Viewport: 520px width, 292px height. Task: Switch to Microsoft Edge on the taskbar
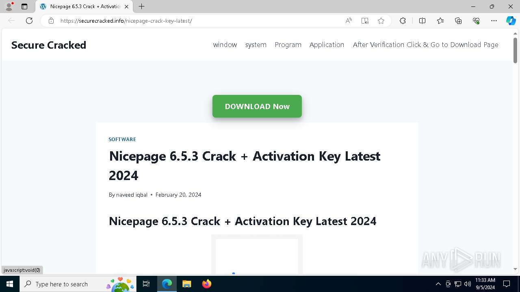click(x=167, y=284)
